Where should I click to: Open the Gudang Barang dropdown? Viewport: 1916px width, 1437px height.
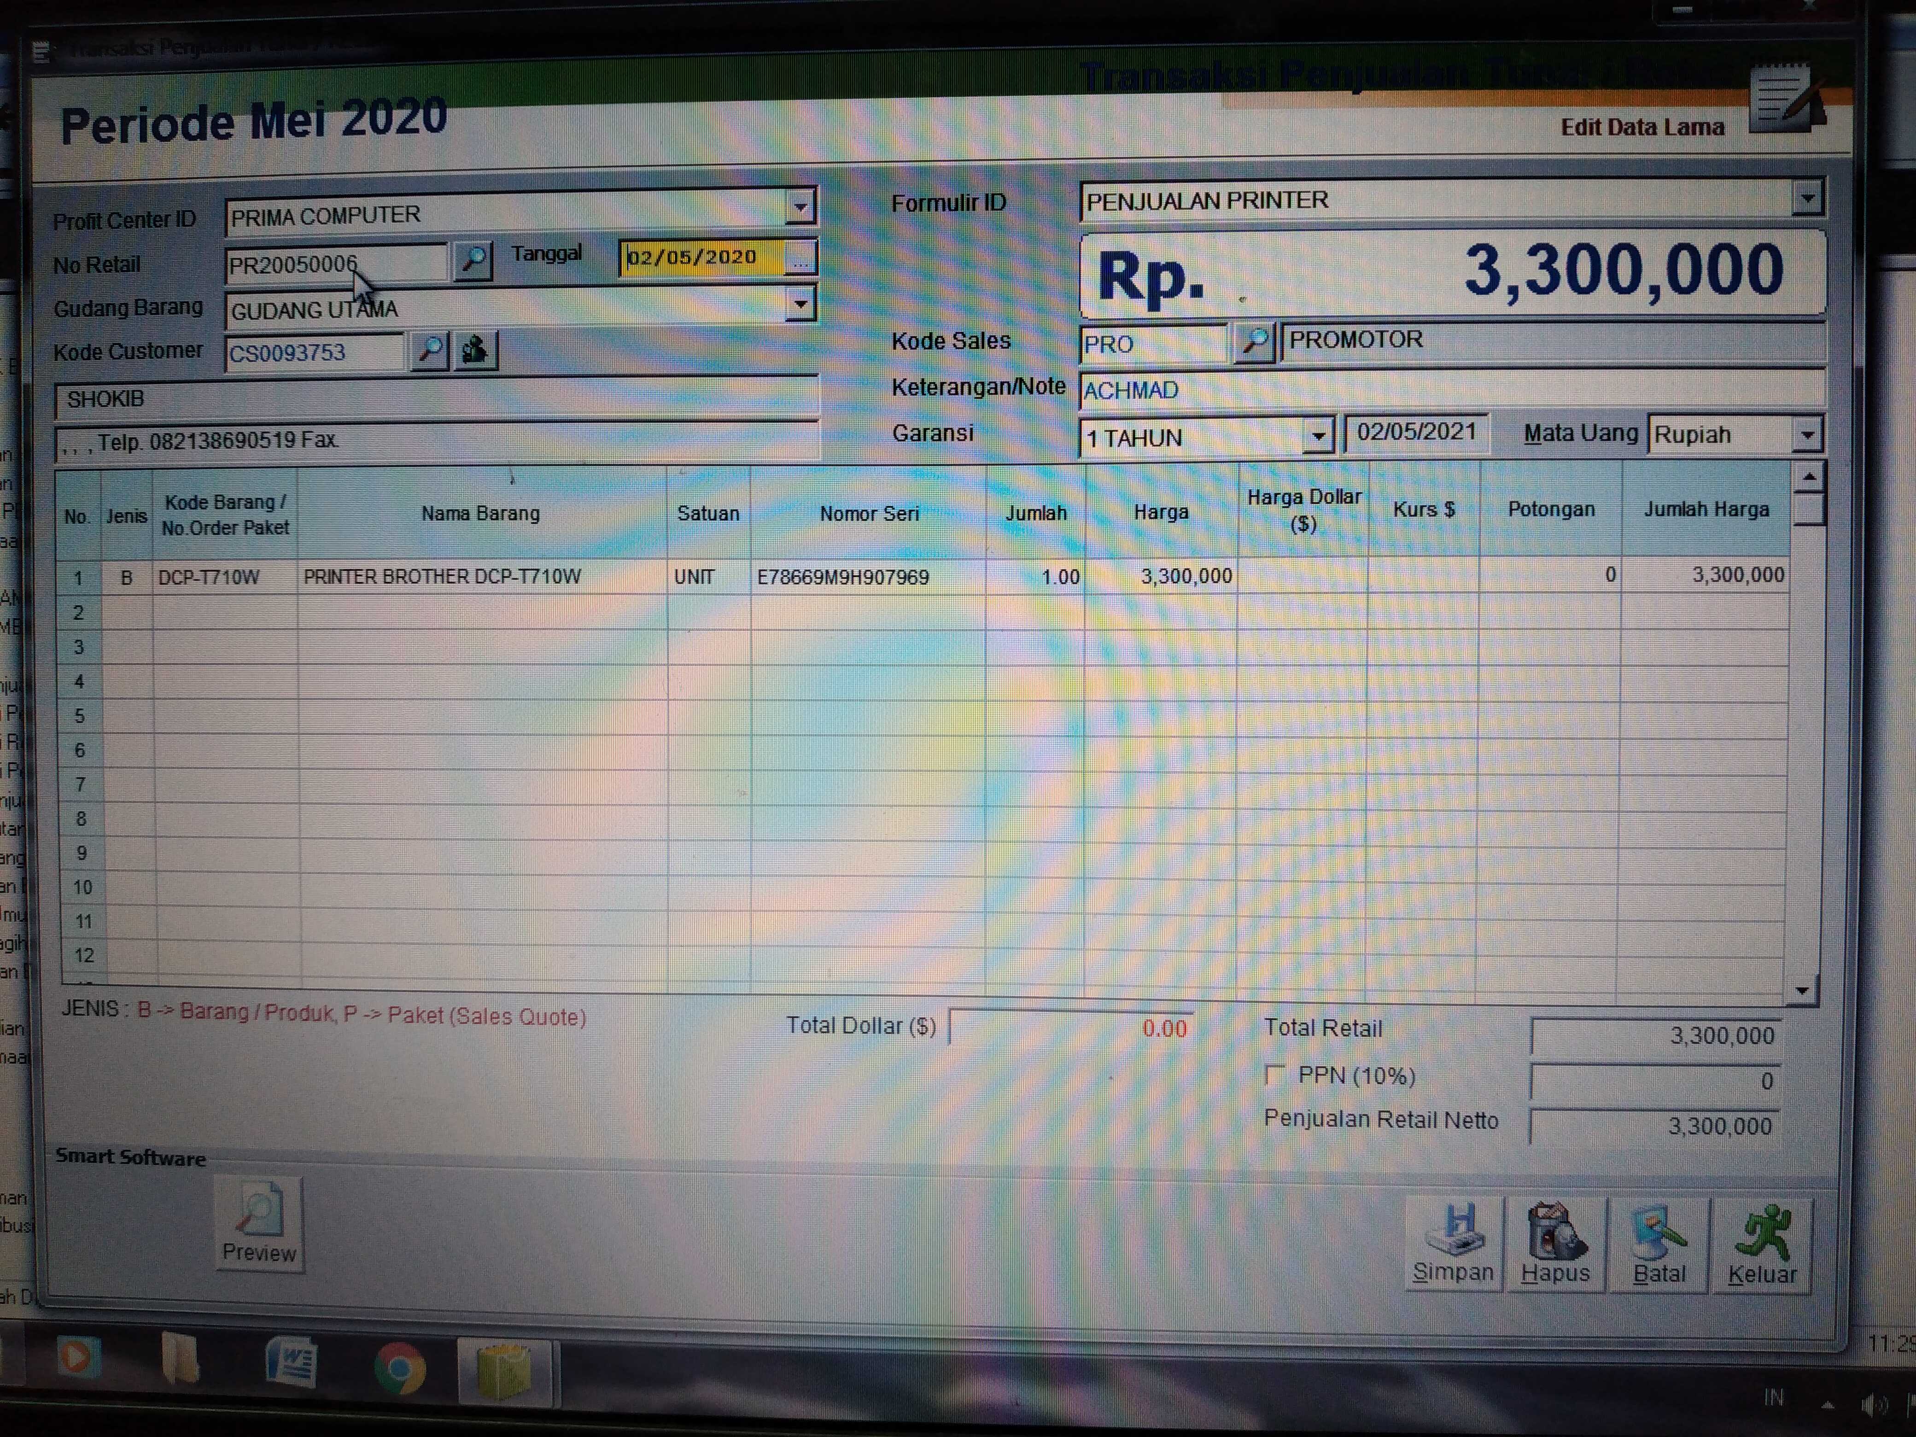click(x=800, y=305)
